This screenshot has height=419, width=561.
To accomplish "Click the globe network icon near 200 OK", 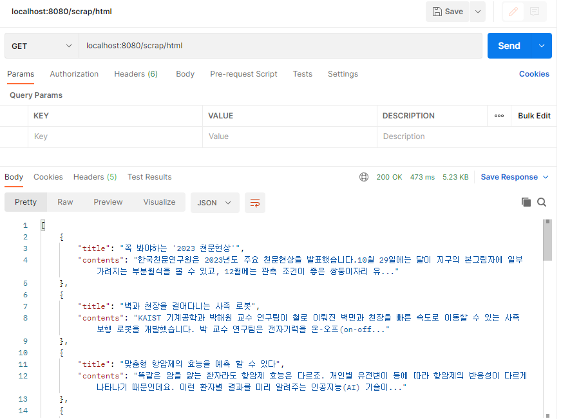I will (364, 177).
